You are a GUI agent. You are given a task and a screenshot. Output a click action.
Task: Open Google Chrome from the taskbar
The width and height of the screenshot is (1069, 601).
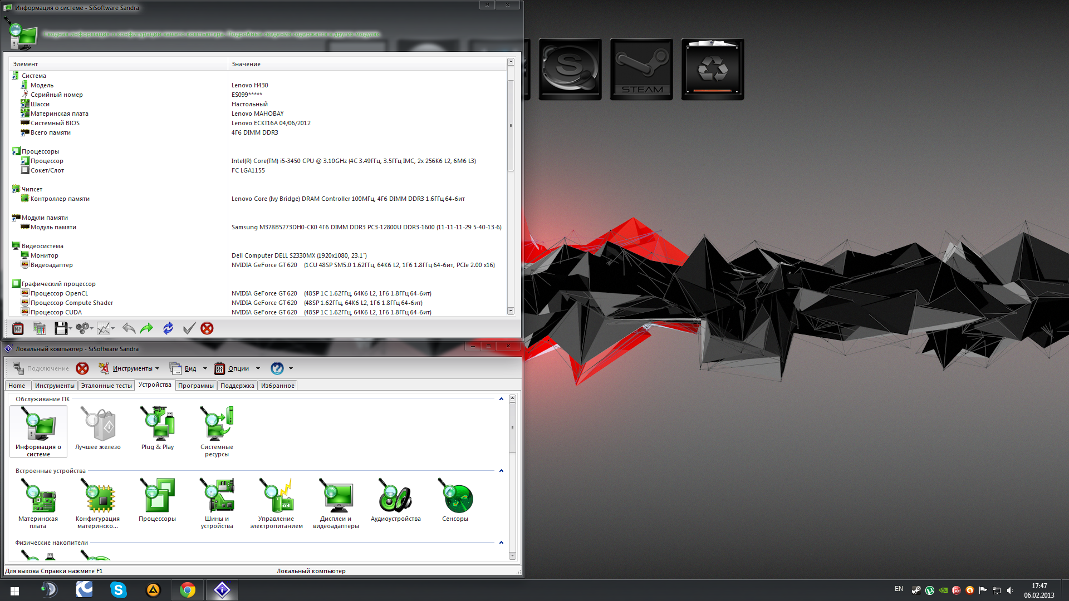click(x=188, y=590)
